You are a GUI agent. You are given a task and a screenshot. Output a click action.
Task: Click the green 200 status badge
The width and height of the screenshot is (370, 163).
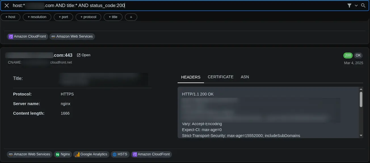(x=348, y=55)
